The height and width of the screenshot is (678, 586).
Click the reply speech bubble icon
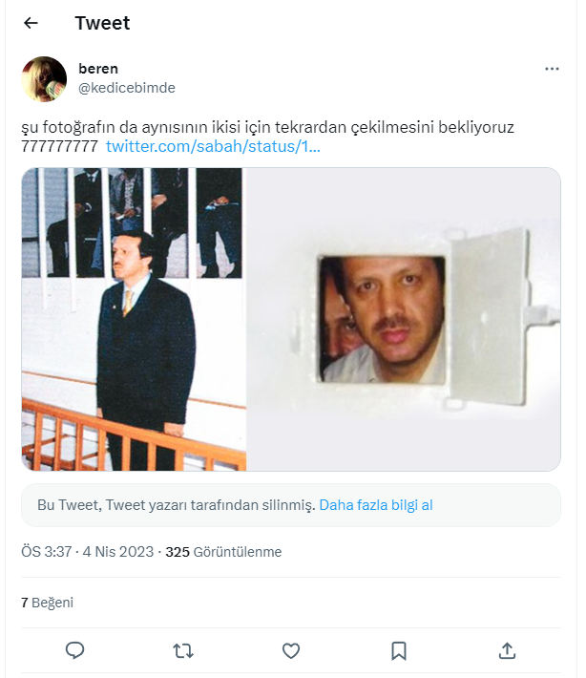pos(75,650)
